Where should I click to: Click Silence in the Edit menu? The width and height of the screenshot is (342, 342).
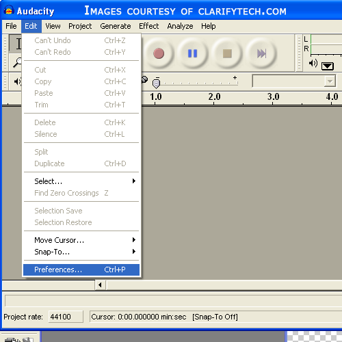pos(81,134)
